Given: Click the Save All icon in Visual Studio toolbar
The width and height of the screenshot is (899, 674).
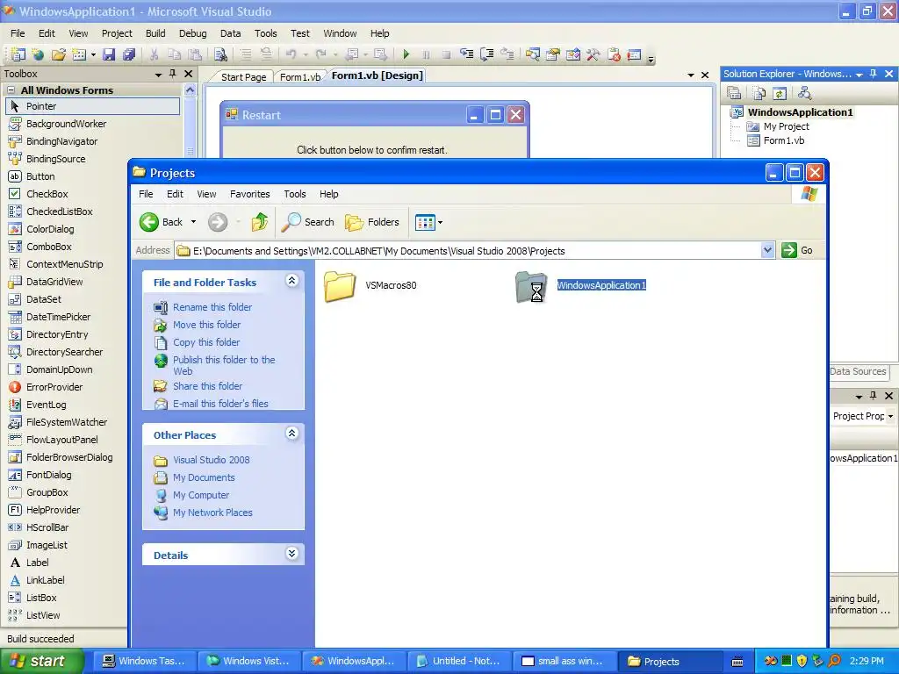Looking at the screenshot, I should pos(129,54).
